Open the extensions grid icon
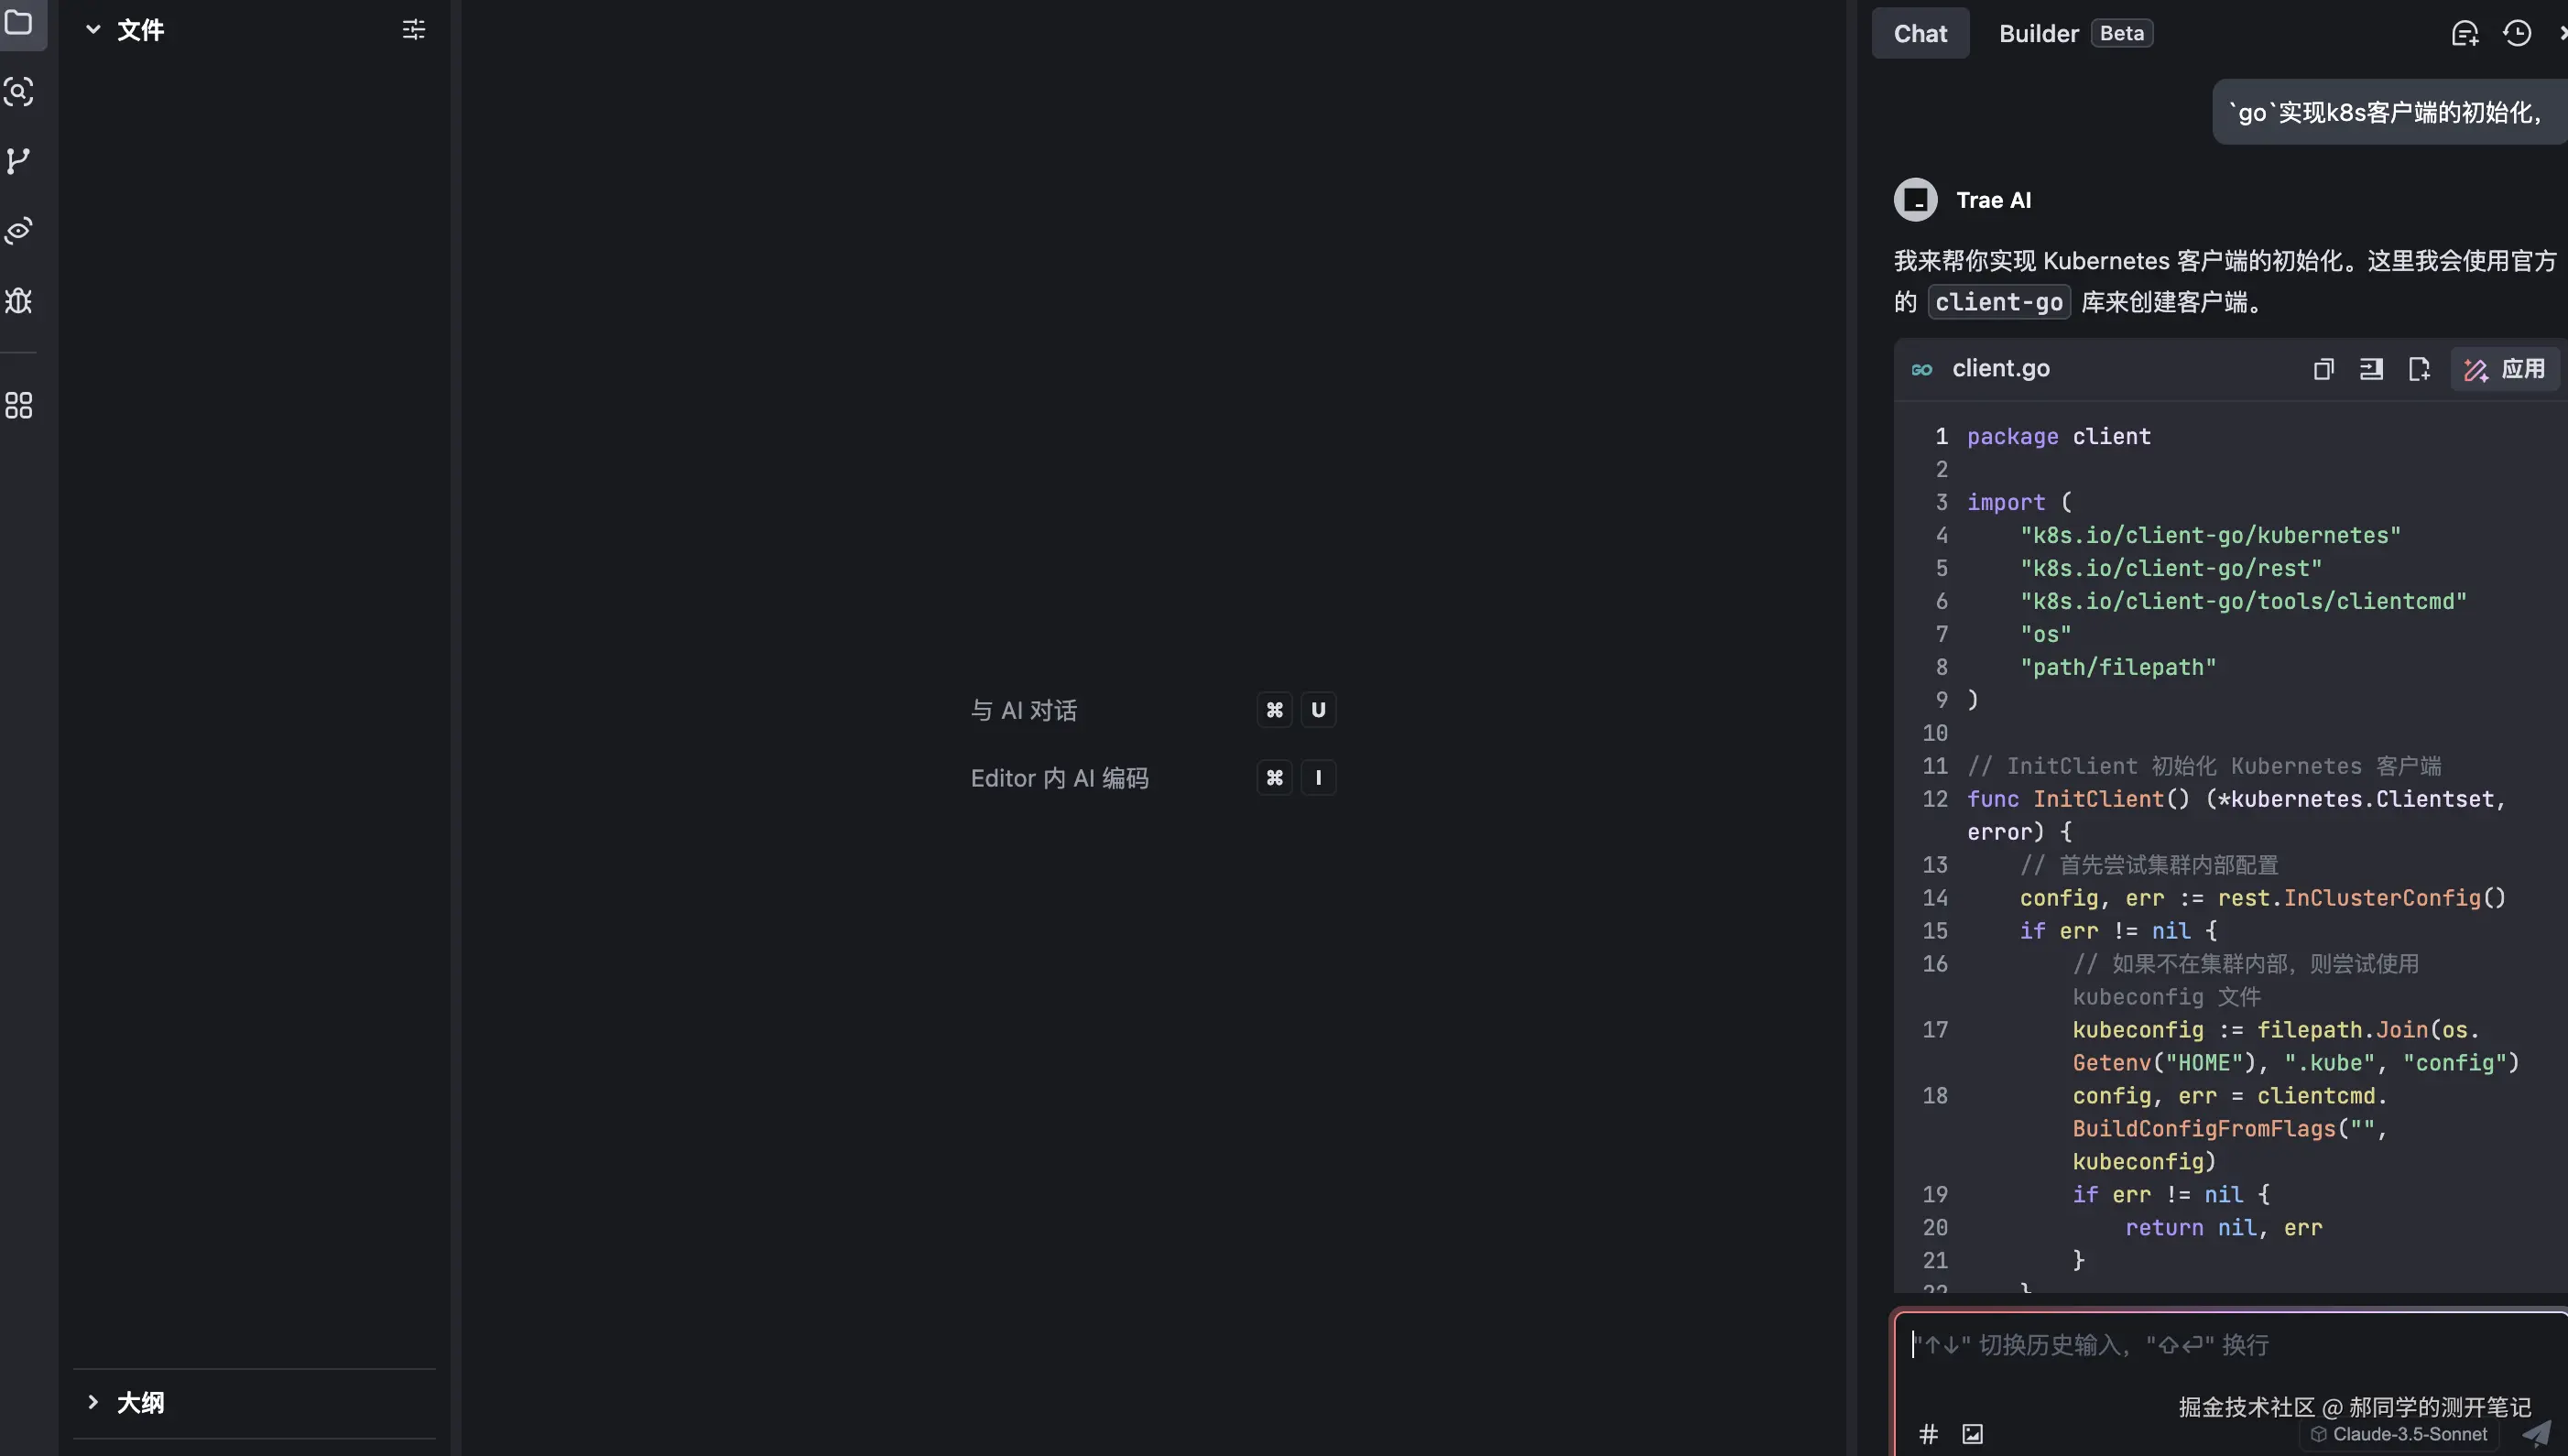Image resolution: width=2568 pixels, height=1456 pixels. 19,405
